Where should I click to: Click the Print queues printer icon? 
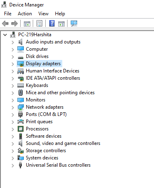(21, 122)
